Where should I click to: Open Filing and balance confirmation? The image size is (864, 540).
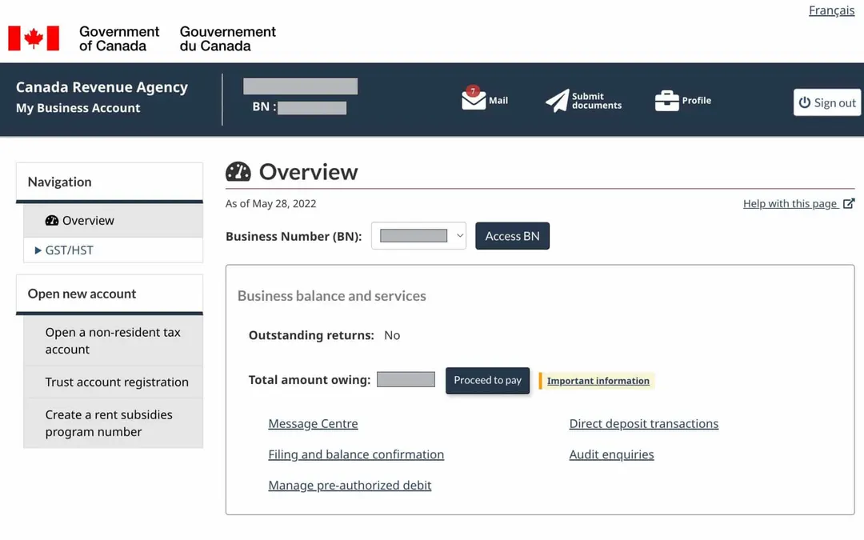(356, 454)
